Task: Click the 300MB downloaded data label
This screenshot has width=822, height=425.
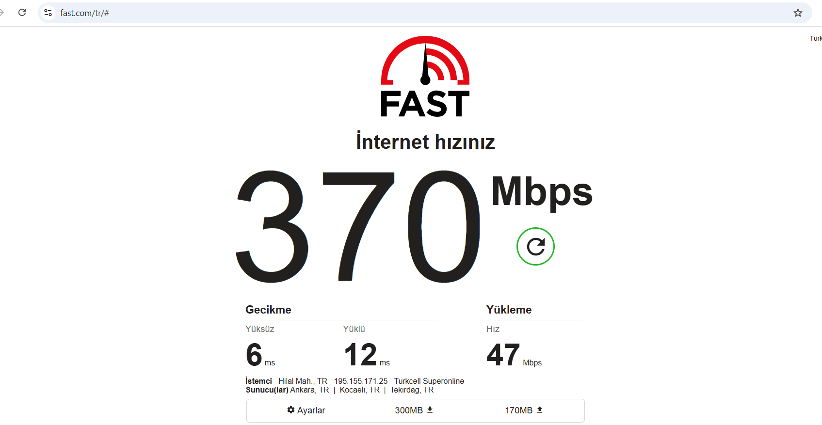Action: (x=409, y=410)
